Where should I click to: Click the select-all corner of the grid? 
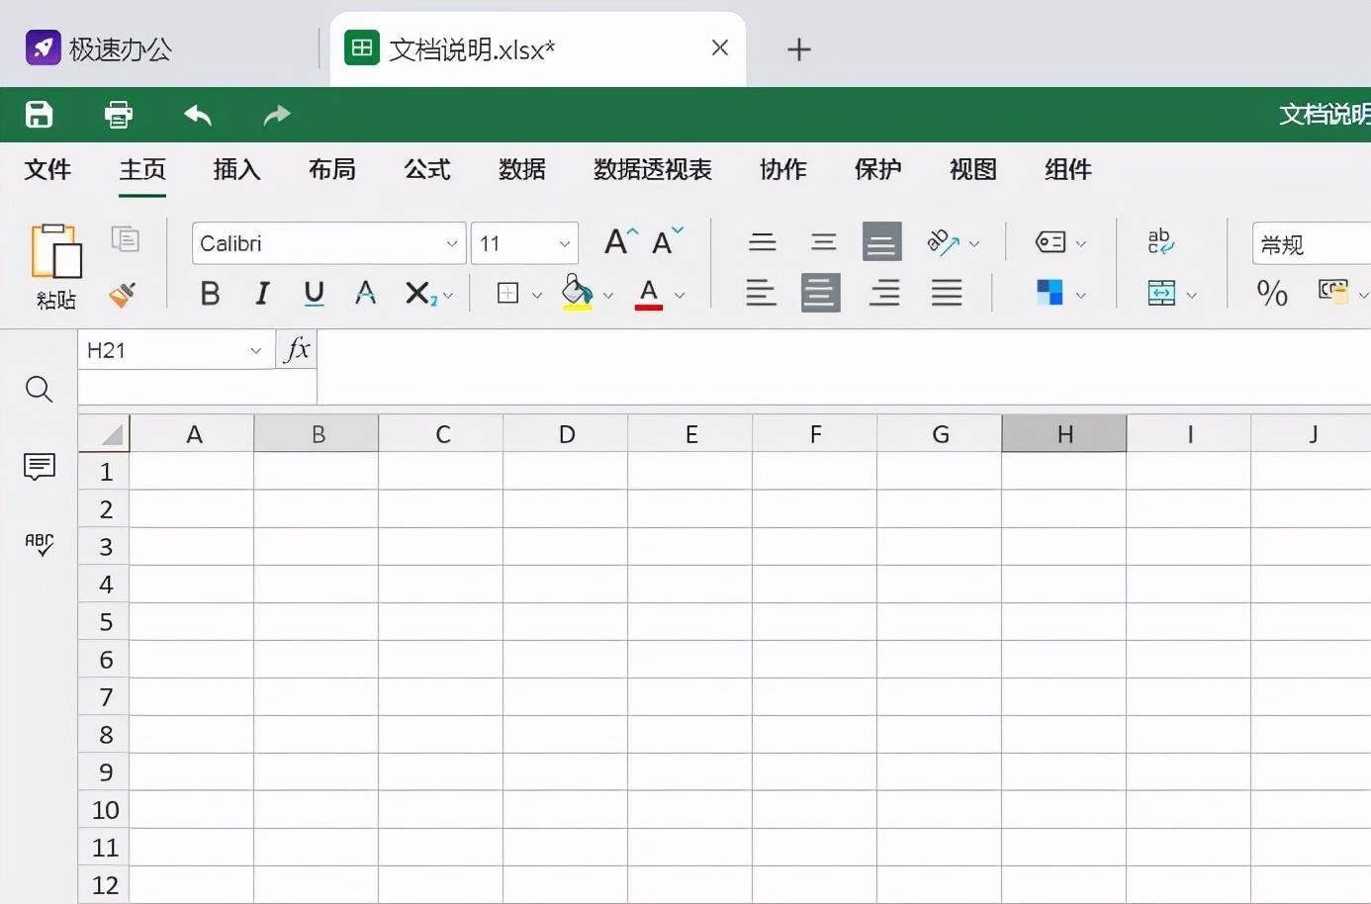point(105,434)
